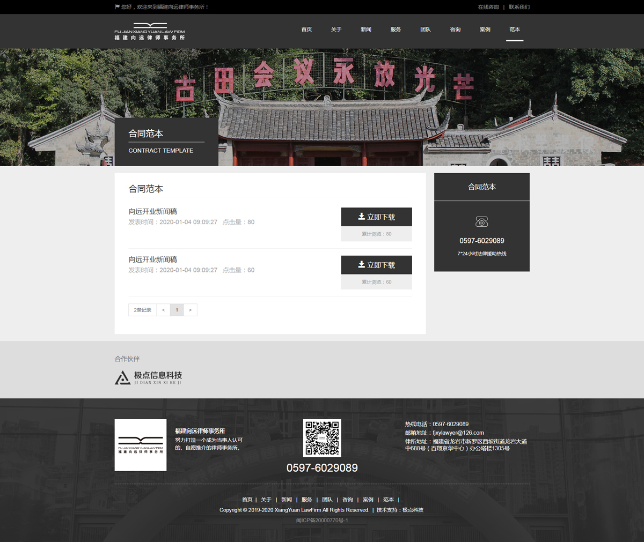The height and width of the screenshot is (542, 644).
Task: Select 范本 tab in the top navigation
Action: [x=514, y=29]
